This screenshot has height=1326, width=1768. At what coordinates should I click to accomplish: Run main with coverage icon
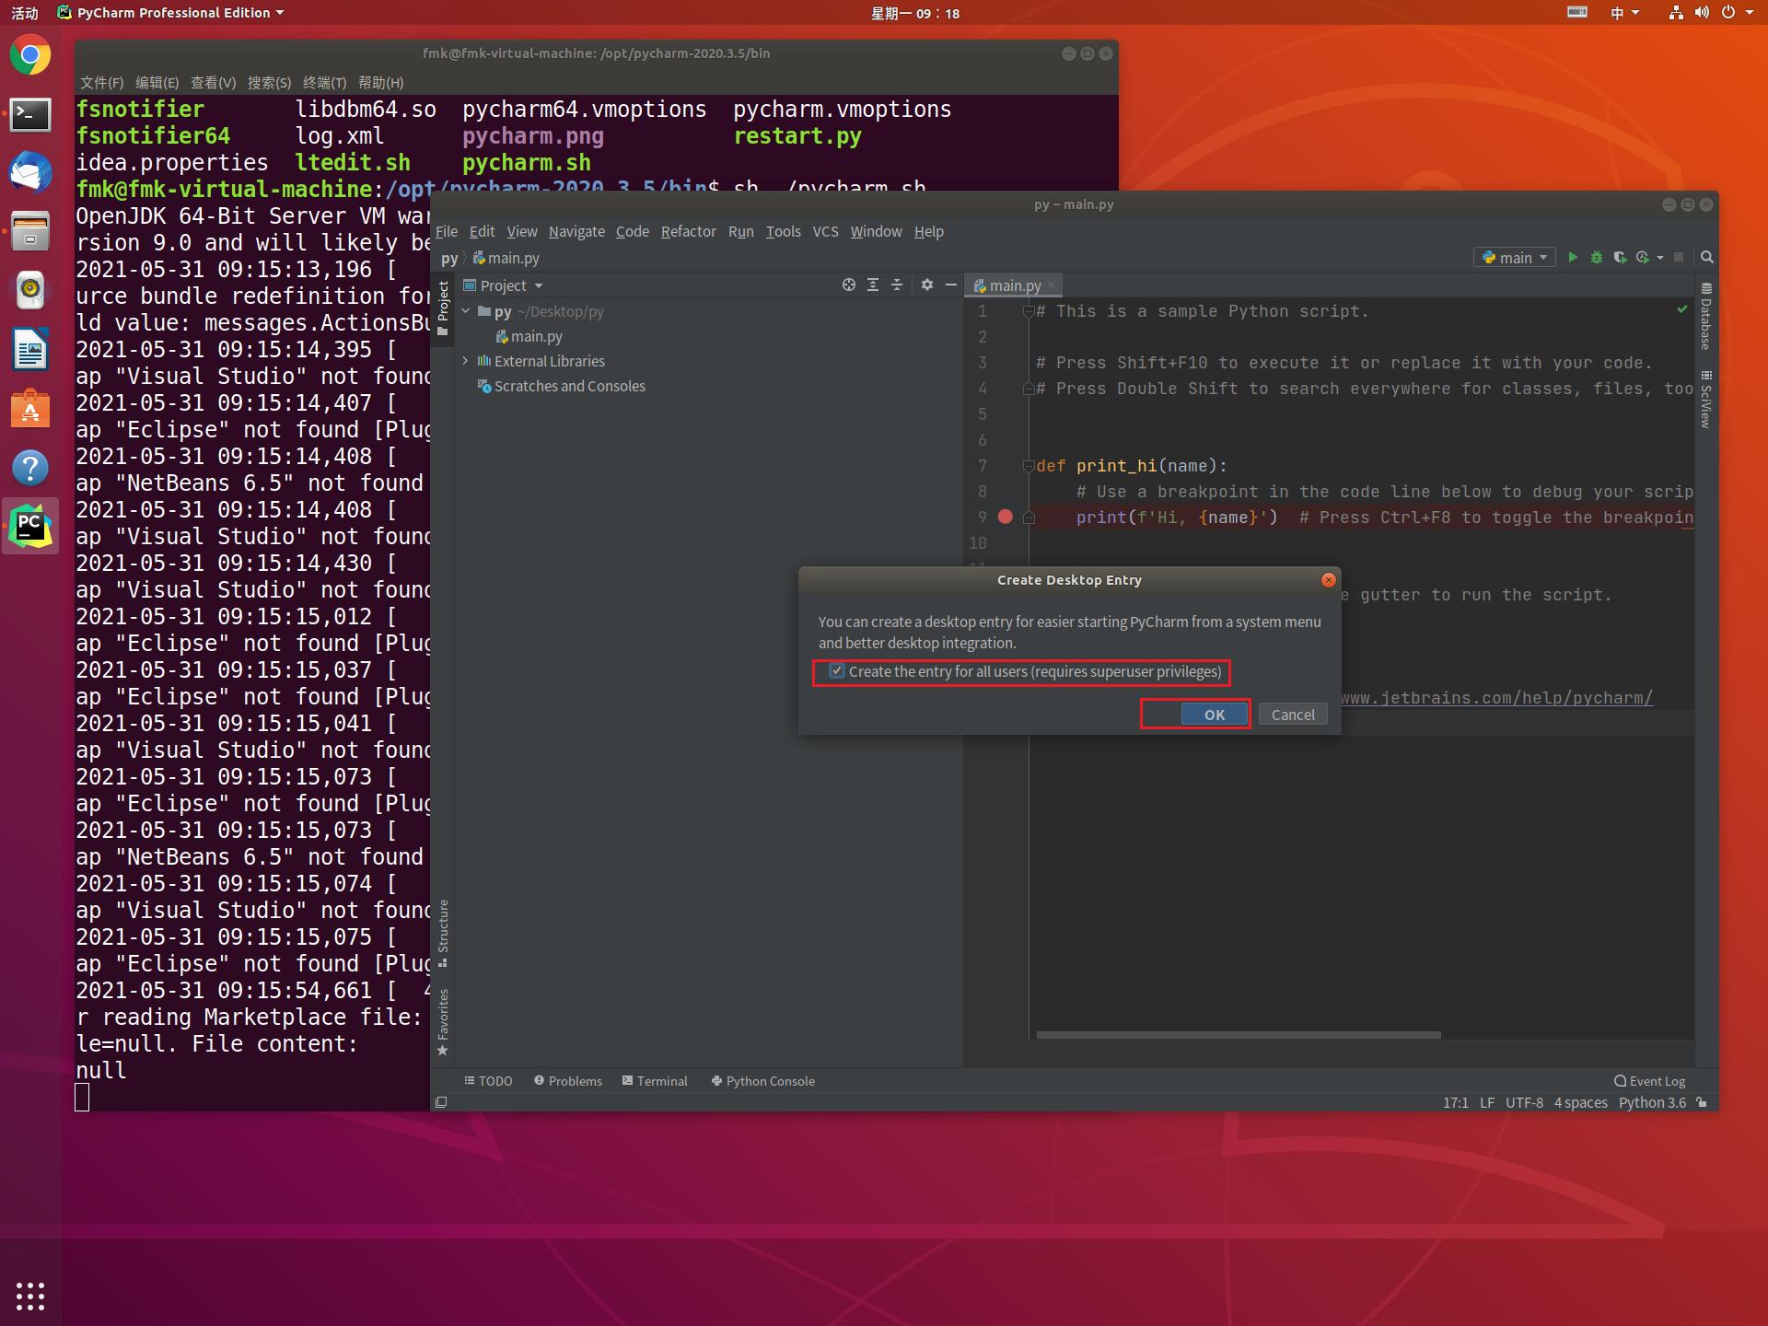pyautogui.click(x=1620, y=258)
